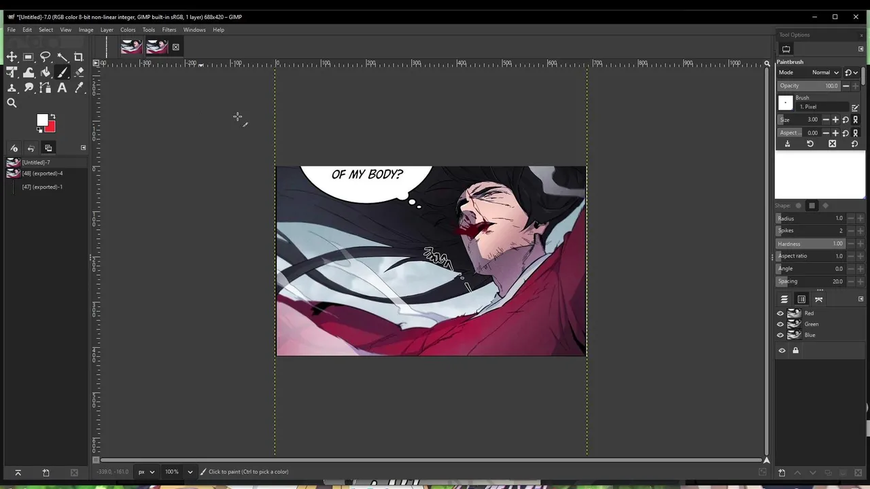This screenshot has width=870, height=489.
Task: Click the brush name field 1. Pixel
Action: [822, 107]
